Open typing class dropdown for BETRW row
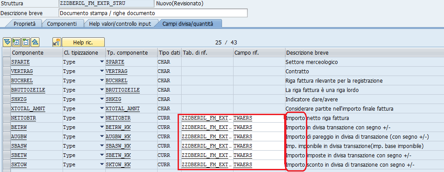 [102, 127]
